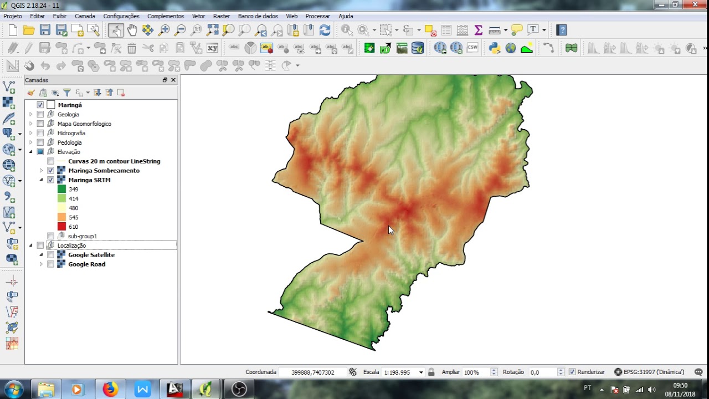The height and width of the screenshot is (399, 709).
Task: Open the Python console icon
Action: (495, 48)
